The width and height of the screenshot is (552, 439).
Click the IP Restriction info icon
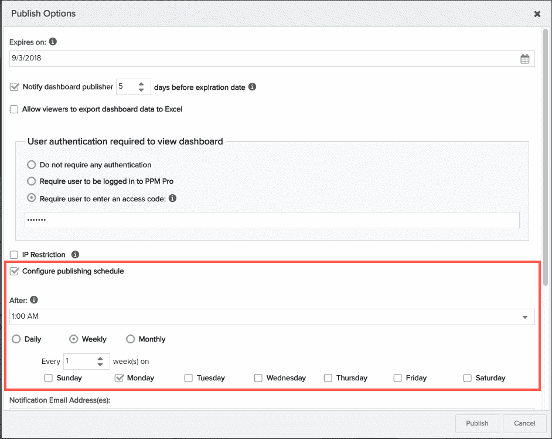[75, 254]
